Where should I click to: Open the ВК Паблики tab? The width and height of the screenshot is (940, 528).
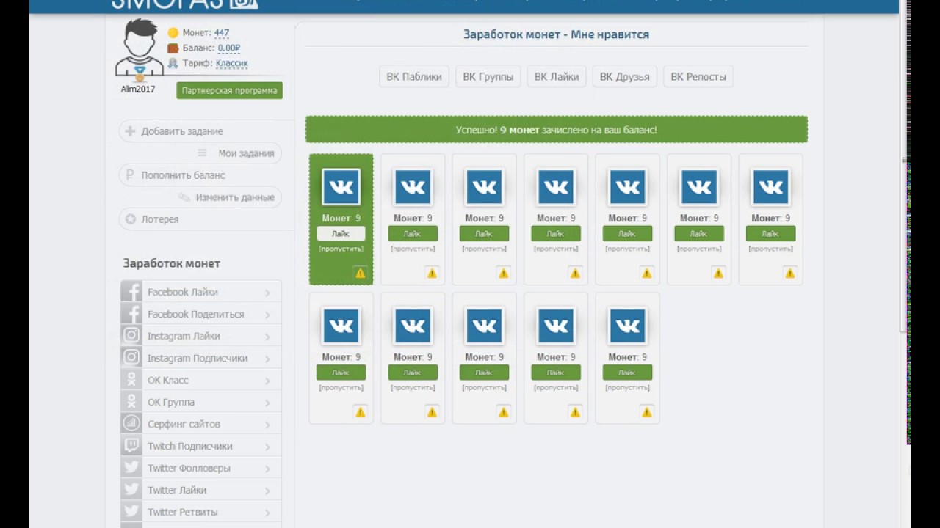(414, 76)
